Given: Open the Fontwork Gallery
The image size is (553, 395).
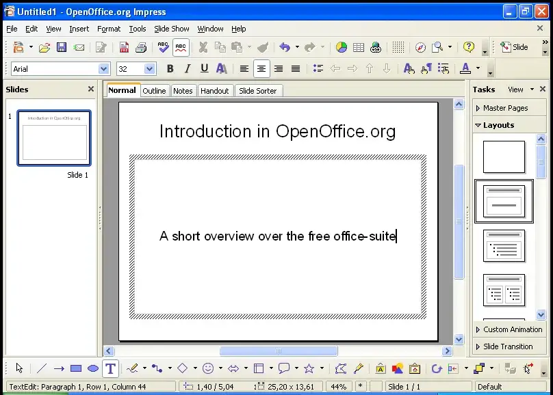Looking at the screenshot, I should (379, 368).
